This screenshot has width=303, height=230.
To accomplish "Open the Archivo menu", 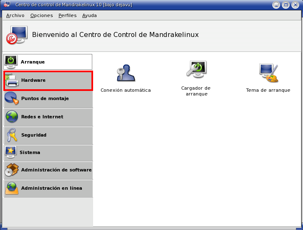I will point(15,15).
